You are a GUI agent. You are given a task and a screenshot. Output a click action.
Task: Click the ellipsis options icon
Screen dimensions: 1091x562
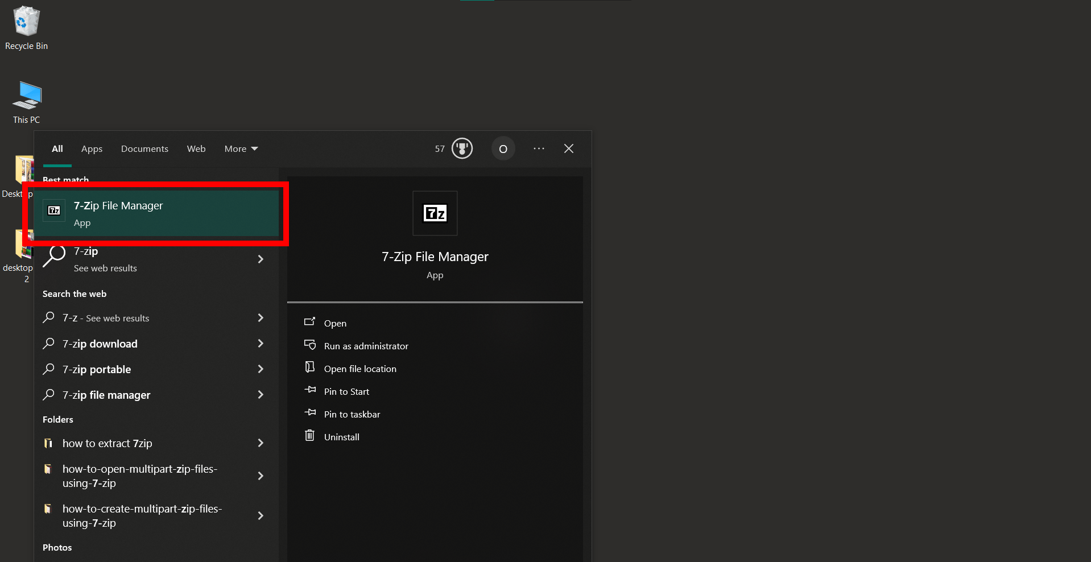pyautogui.click(x=539, y=148)
